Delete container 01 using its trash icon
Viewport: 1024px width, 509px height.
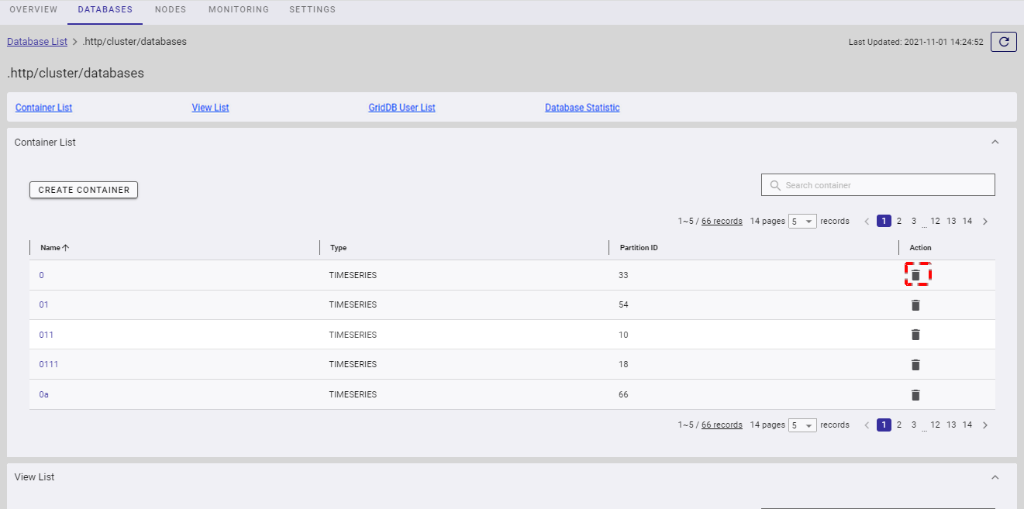[x=915, y=305]
